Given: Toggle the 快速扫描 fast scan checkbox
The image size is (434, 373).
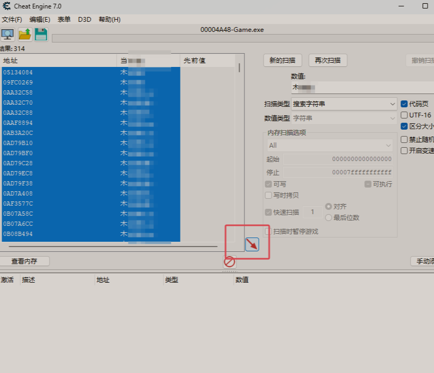Looking at the screenshot, I should 268,213.
